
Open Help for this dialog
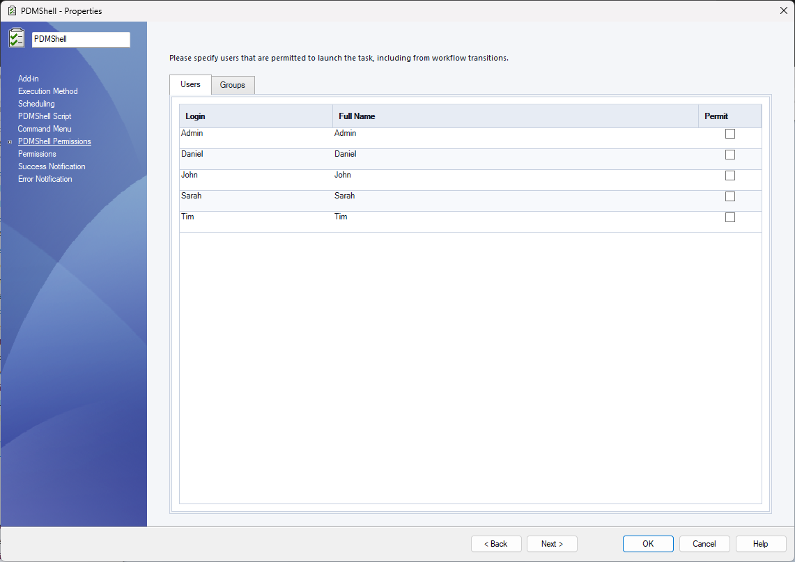coord(761,544)
